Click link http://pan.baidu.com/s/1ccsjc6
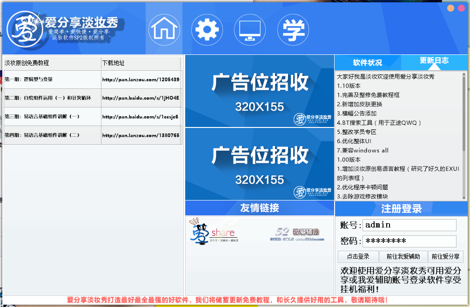 tap(140, 116)
